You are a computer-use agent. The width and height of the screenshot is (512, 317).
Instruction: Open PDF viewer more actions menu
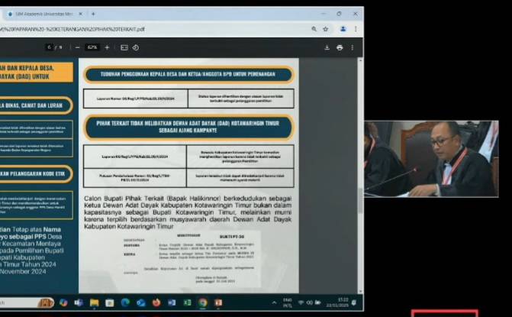point(353,47)
